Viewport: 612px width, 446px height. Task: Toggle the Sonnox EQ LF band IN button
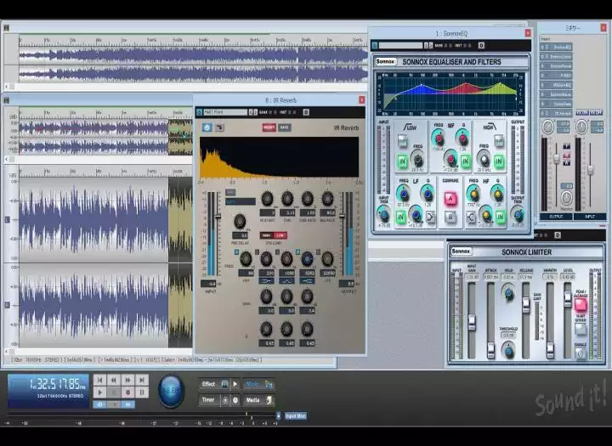tap(401, 217)
